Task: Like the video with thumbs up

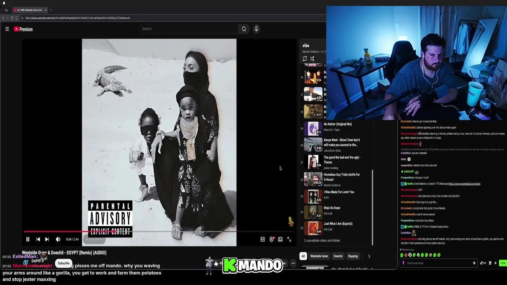Action: click(216, 263)
